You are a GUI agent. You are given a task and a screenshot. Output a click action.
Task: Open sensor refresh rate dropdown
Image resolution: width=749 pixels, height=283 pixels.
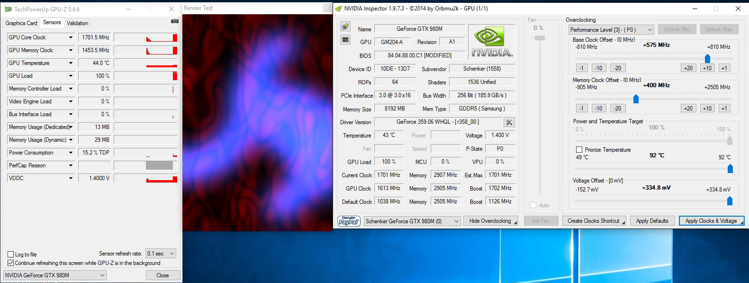[x=161, y=254]
